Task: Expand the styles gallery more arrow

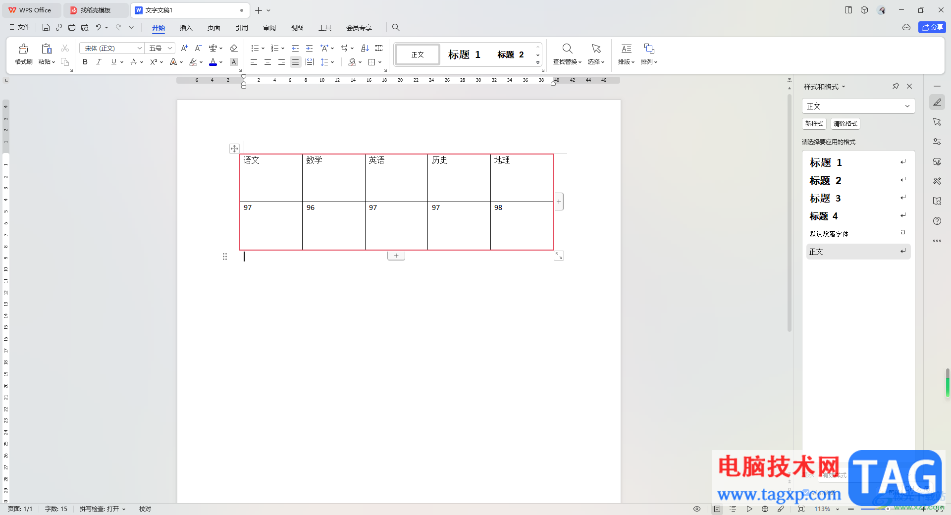Action: tap(538, 63)
